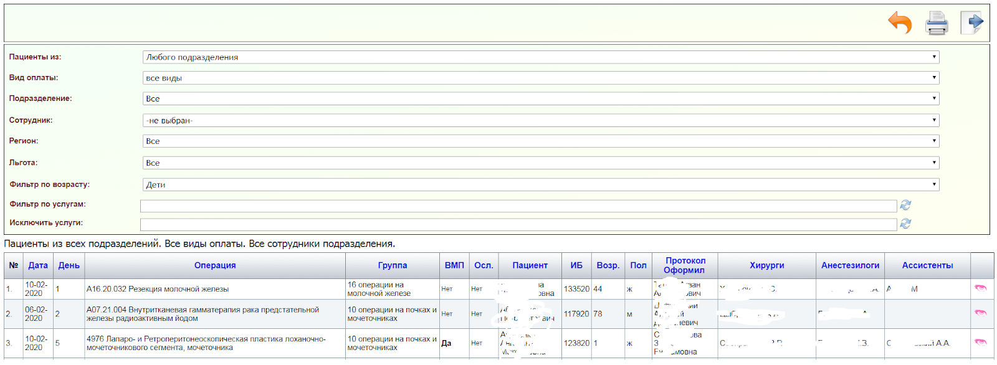Refresh the 'Исключить услуги' field
This screenshot has height=365, width=997.
[x=905, y=224]
